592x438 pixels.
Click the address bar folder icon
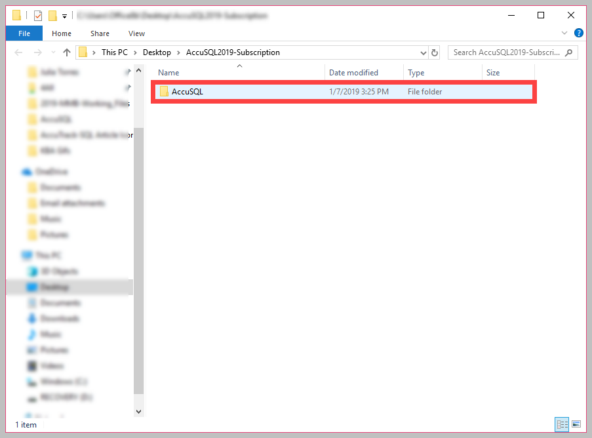[83, 52]
